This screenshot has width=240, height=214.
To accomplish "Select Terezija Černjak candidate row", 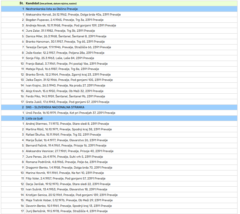I will click(x=68, y=47).
